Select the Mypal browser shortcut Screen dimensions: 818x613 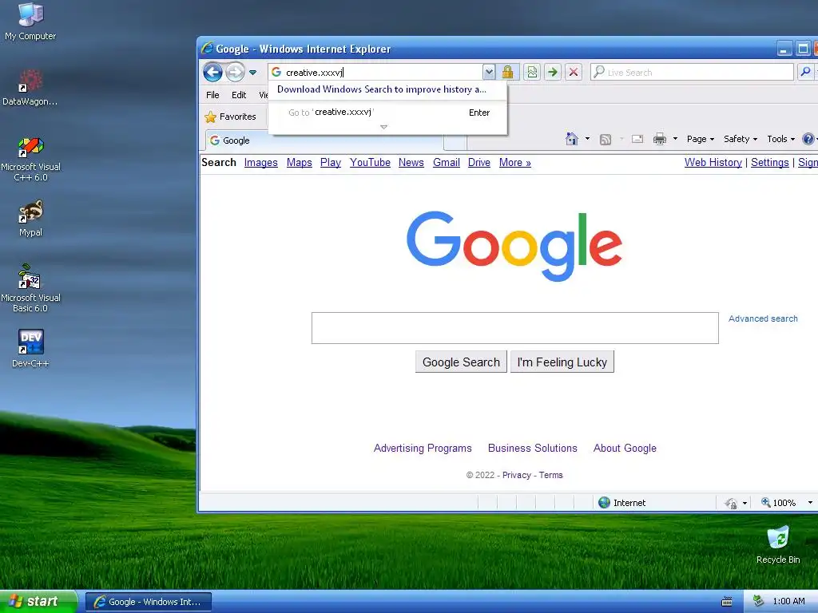coord(31,219)
